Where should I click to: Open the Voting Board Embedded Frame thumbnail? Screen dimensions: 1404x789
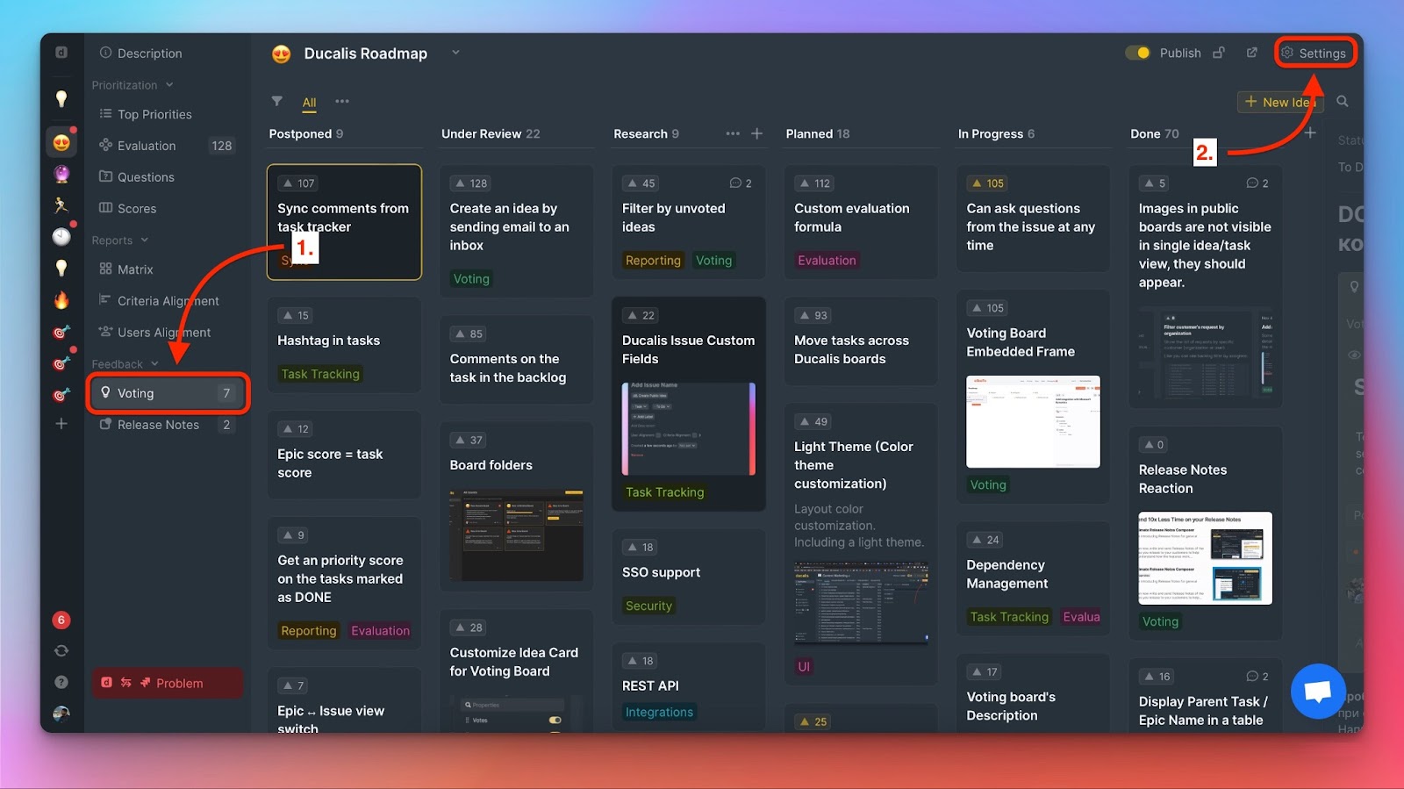pyautogui.click(x=1033, y=421)
